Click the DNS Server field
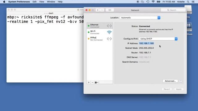This screenshot has height=111, width=198. 145,57
